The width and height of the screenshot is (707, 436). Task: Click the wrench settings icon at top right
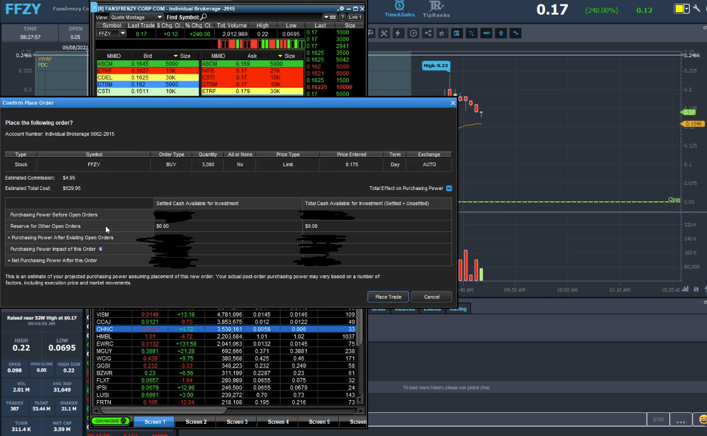pos(696,9)
